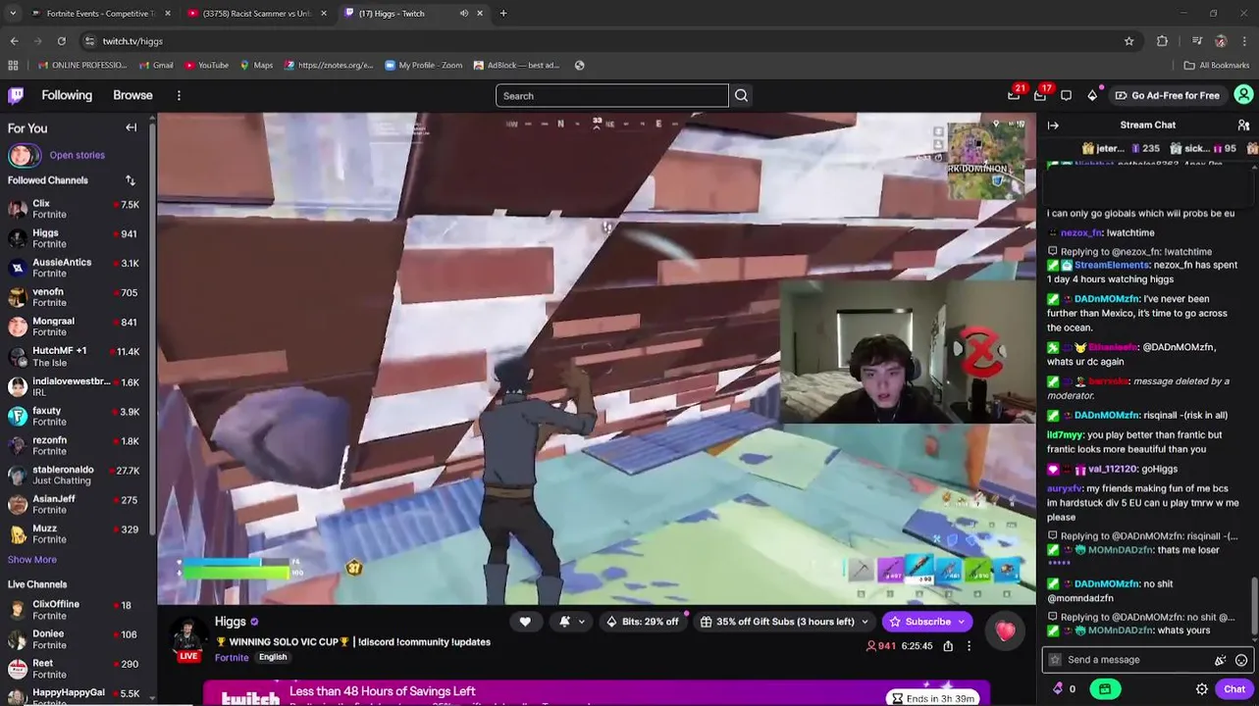Open the Following nav item
Screen dimensions: 1259x706
pyautogui.click(x=67, y=95)
